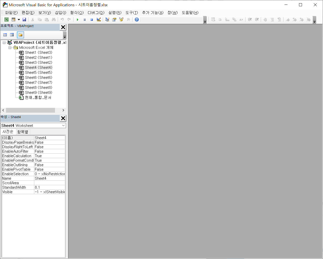Viewport: 323px width, 259px height.
Task: Click the Complete Word icon
Action: point(241,20)
